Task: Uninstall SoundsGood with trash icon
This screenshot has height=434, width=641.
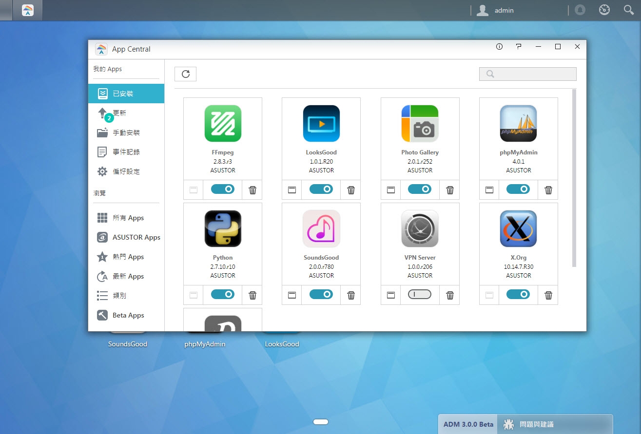Action: point(351,295)
